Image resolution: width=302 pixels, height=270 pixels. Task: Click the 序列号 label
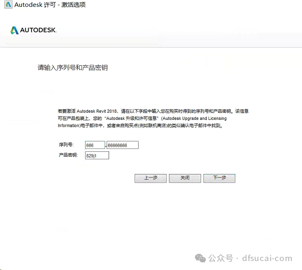click(x=66, y=145)
